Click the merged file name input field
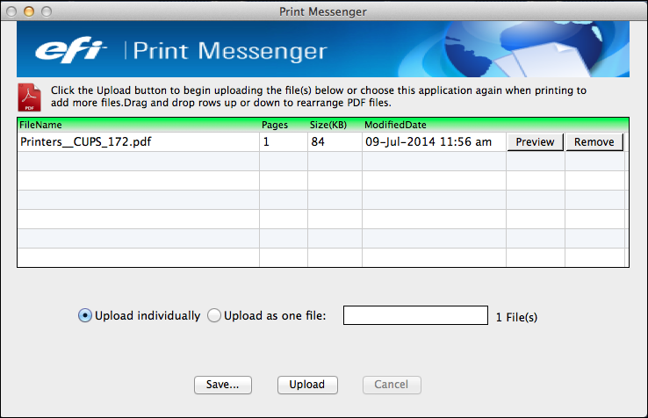 coord(415,315)
